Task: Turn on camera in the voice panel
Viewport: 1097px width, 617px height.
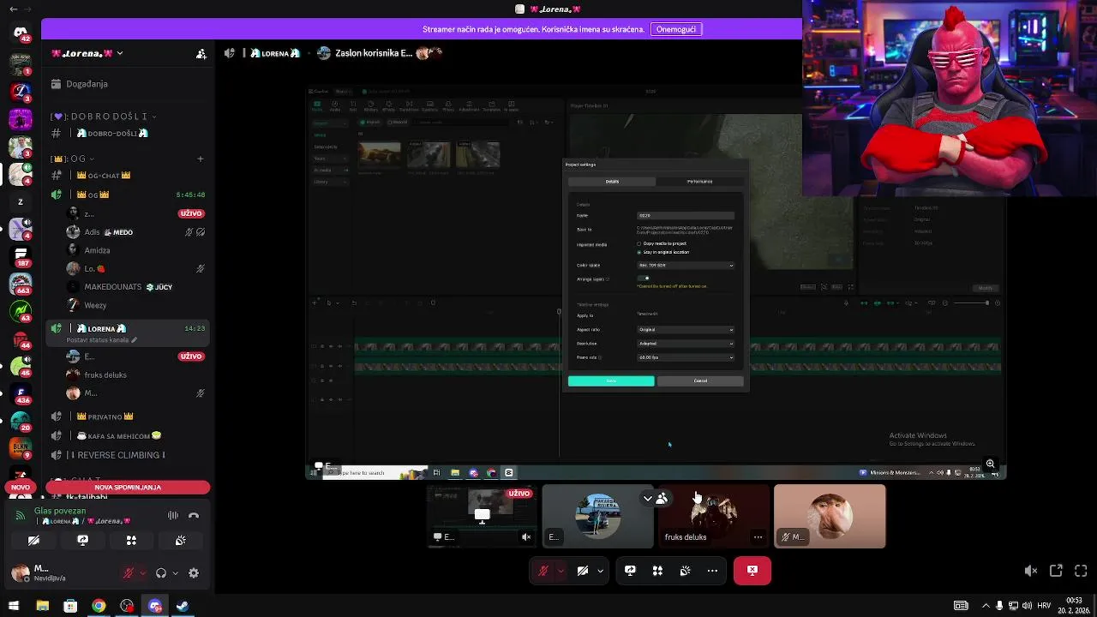Action: pos(33,541)
